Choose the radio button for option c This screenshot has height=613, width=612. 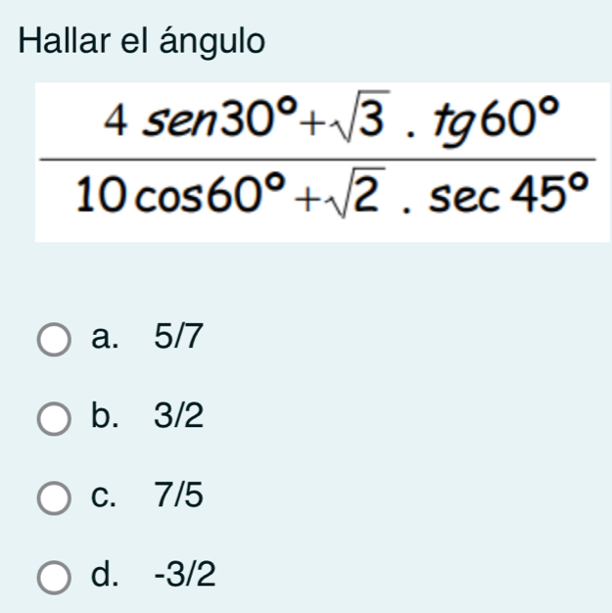pyautogui.click(x=55, y=497)
